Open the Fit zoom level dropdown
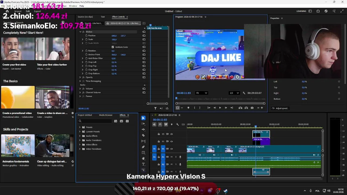 pos(201,93)
